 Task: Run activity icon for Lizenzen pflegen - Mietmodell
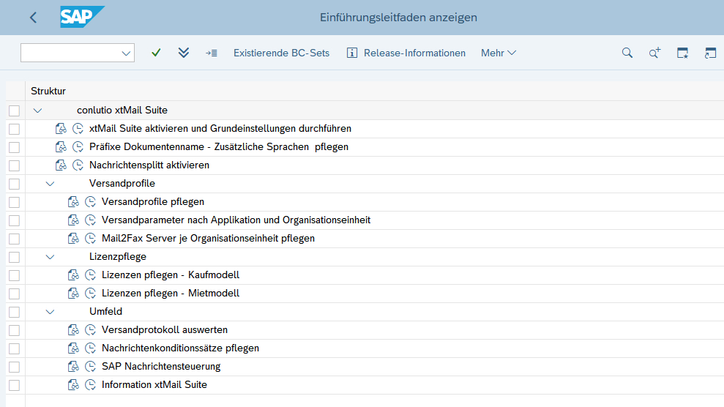91,293
